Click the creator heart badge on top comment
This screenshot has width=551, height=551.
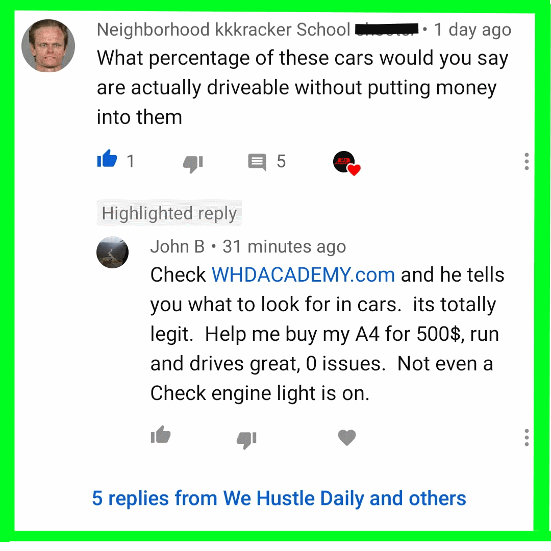point(346,163)
